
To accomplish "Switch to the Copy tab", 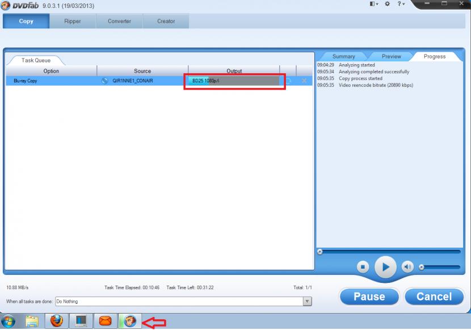I will point(26,21).
